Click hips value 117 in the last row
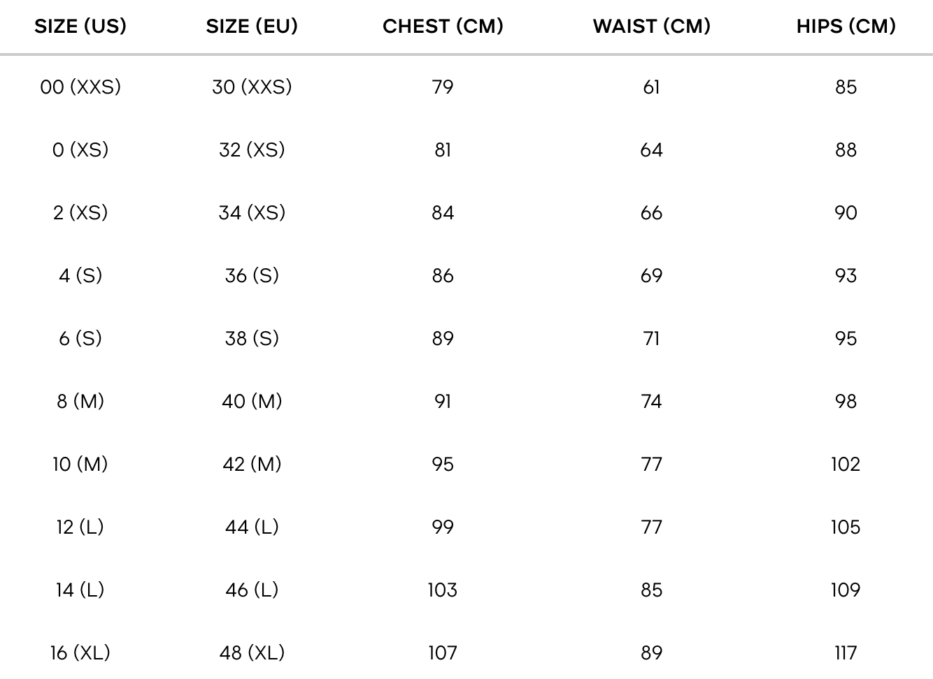933x679 pixels. point(846,653)
